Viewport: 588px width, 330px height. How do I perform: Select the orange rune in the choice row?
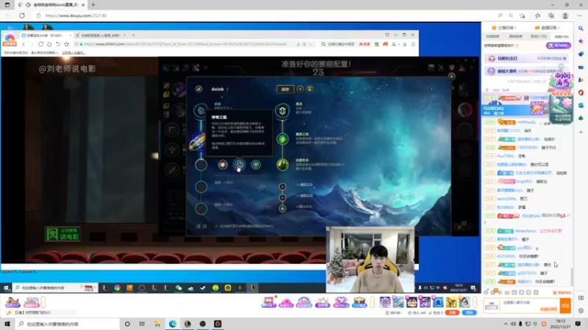pyautogui.click(x=223, y=164)
